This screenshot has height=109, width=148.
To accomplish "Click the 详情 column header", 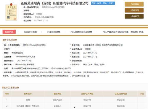I will (x=142, y=94).
